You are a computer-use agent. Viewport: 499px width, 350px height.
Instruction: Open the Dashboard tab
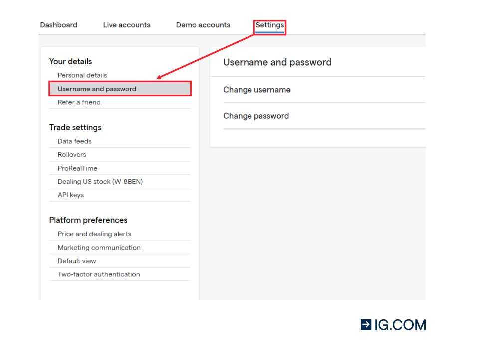click(x=58, y=25)
